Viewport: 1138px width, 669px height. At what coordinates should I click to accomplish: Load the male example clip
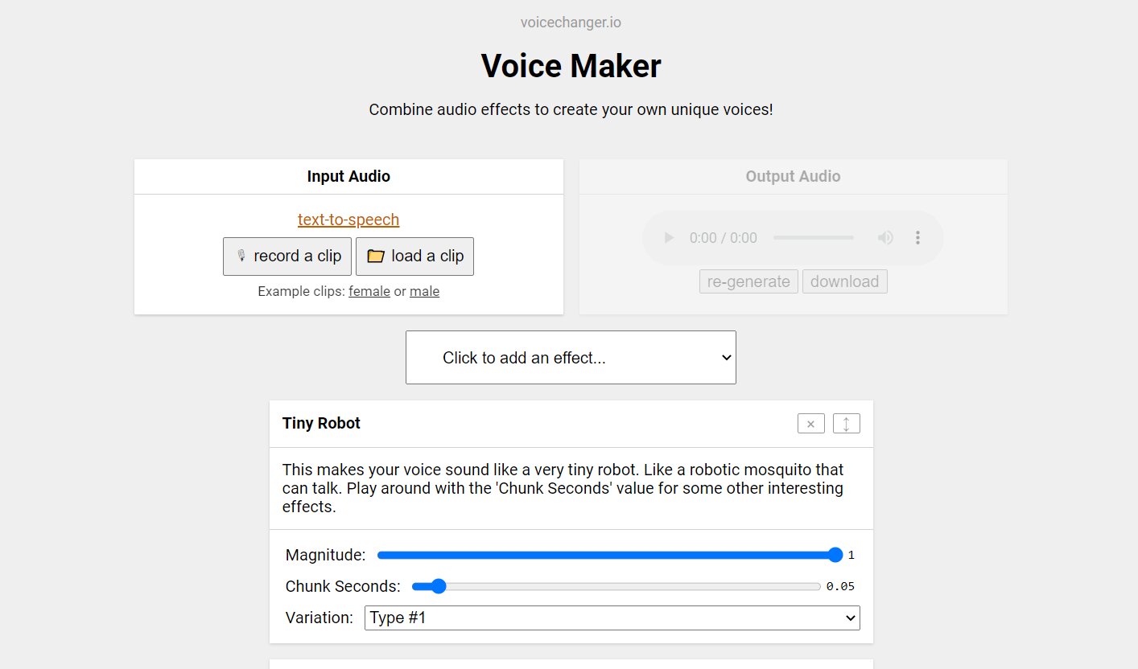point(424,291)
